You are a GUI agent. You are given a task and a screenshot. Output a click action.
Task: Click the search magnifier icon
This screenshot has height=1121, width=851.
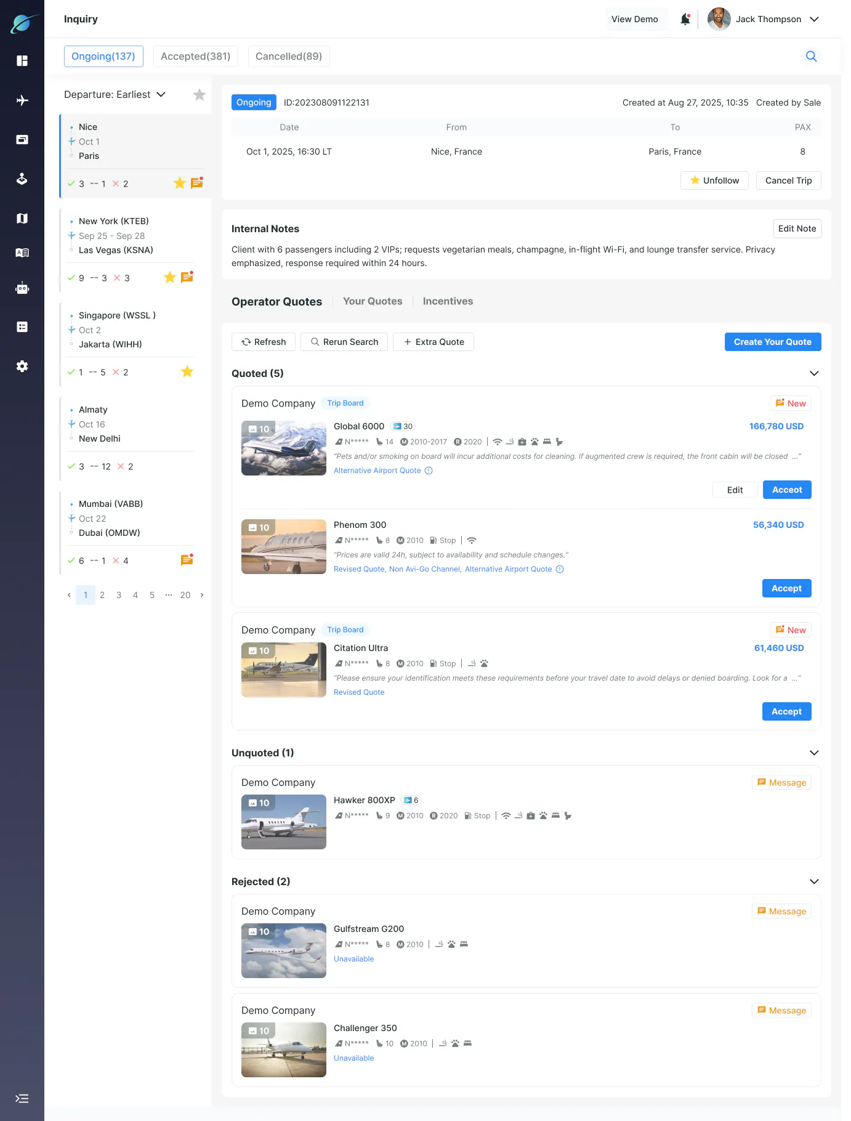(812, 56)
